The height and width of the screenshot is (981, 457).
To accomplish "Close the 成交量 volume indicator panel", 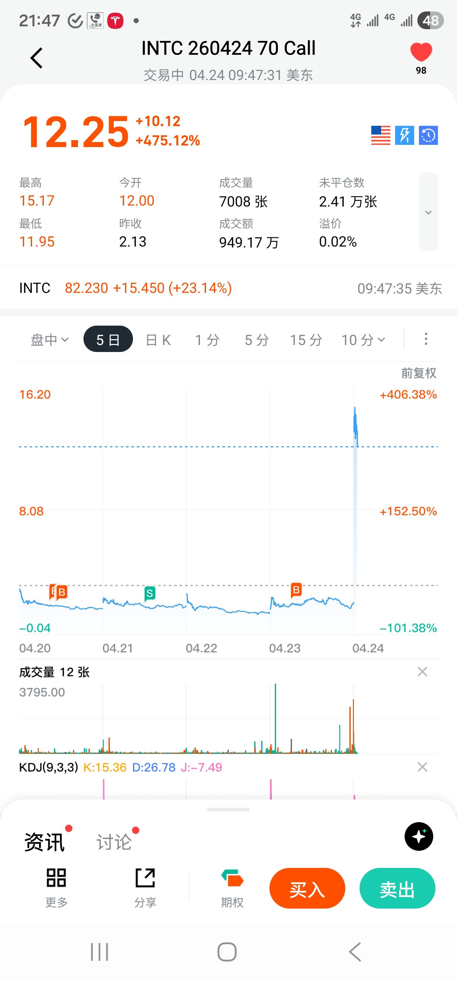I will point(422,672).
